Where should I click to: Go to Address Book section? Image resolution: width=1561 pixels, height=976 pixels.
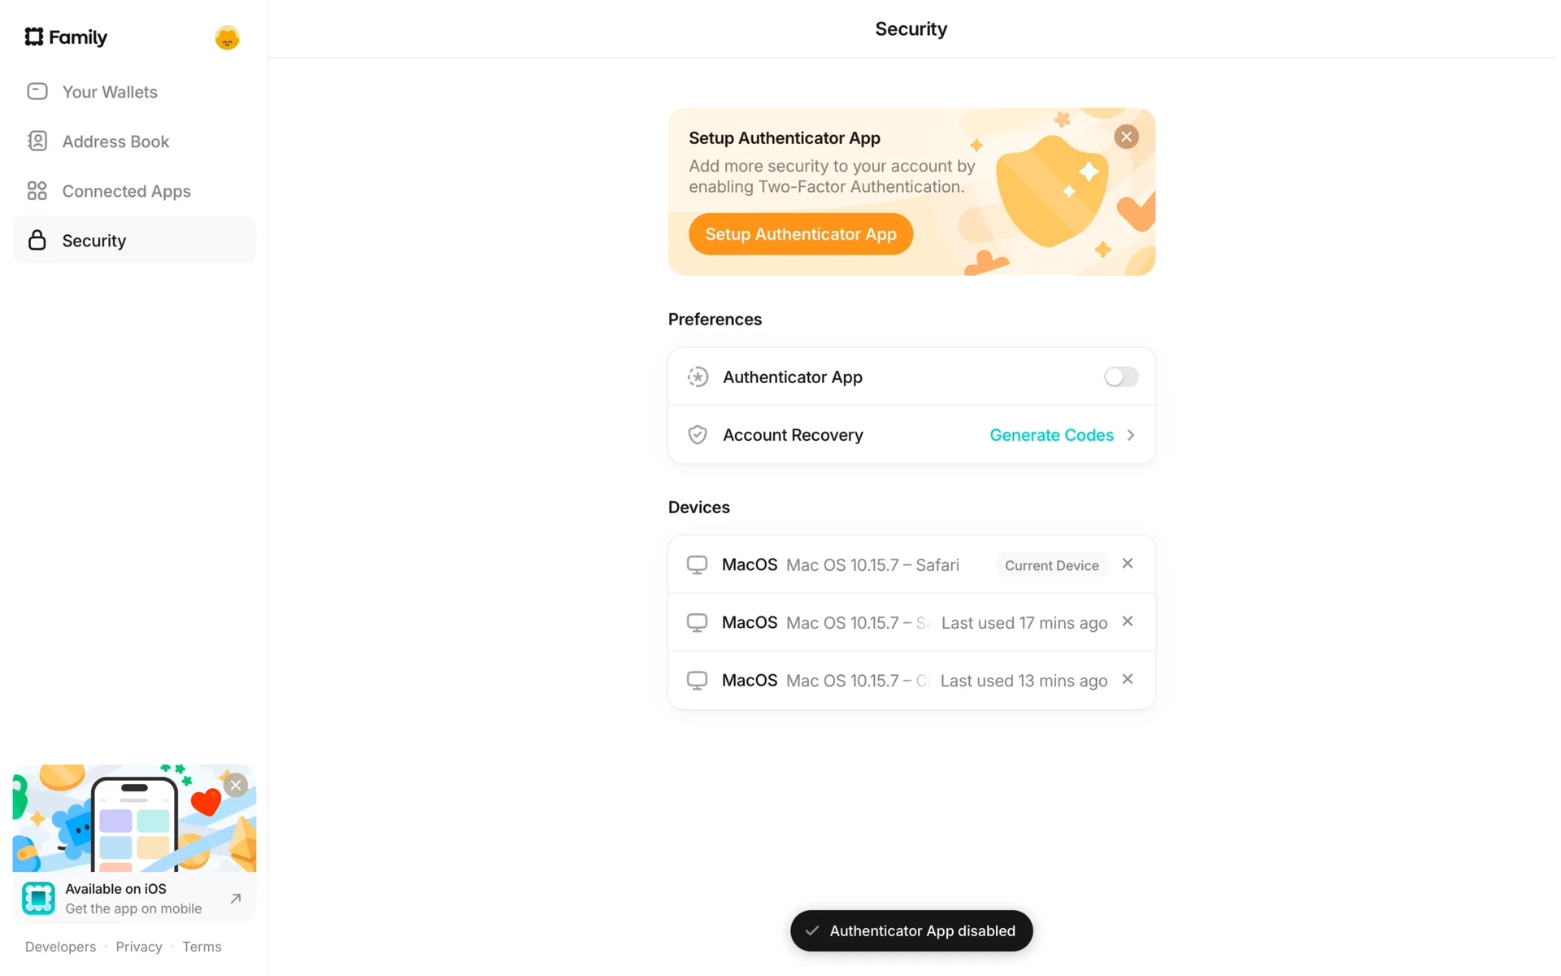(x=115, y=142)
